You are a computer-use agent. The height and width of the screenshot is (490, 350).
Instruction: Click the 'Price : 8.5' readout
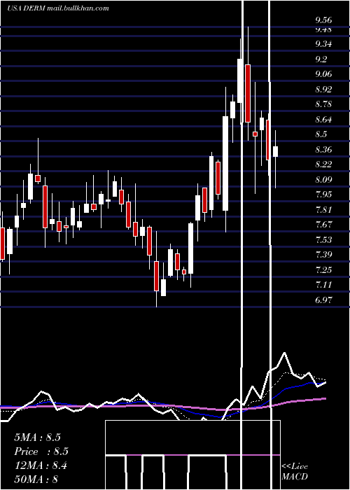point(41,451)
